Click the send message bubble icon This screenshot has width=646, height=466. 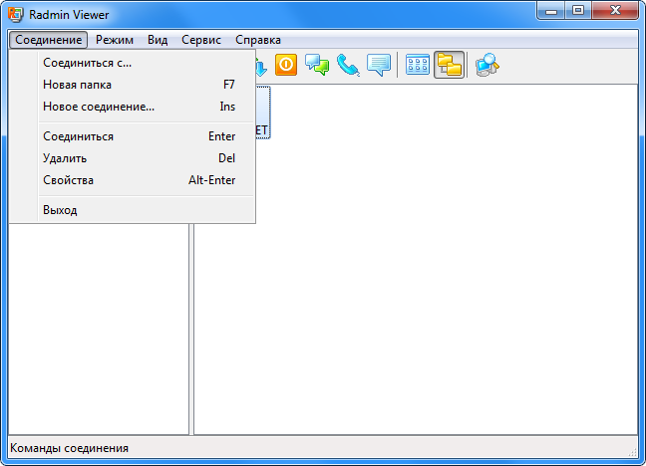coord(378,65)
